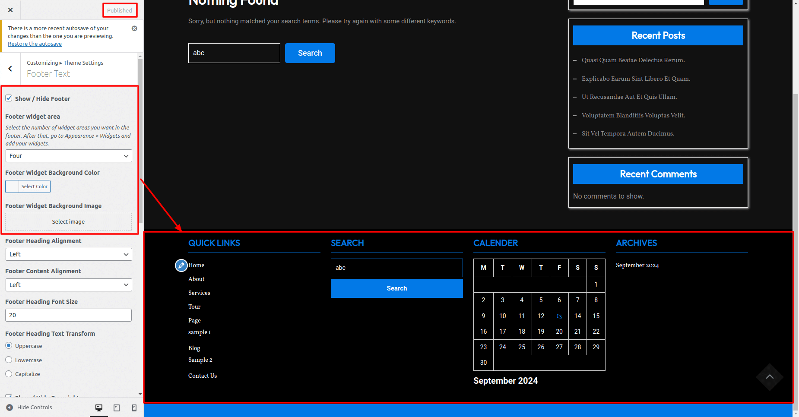
Task: Open the Footer widget area dropdown
Action: tap(69, 156)
